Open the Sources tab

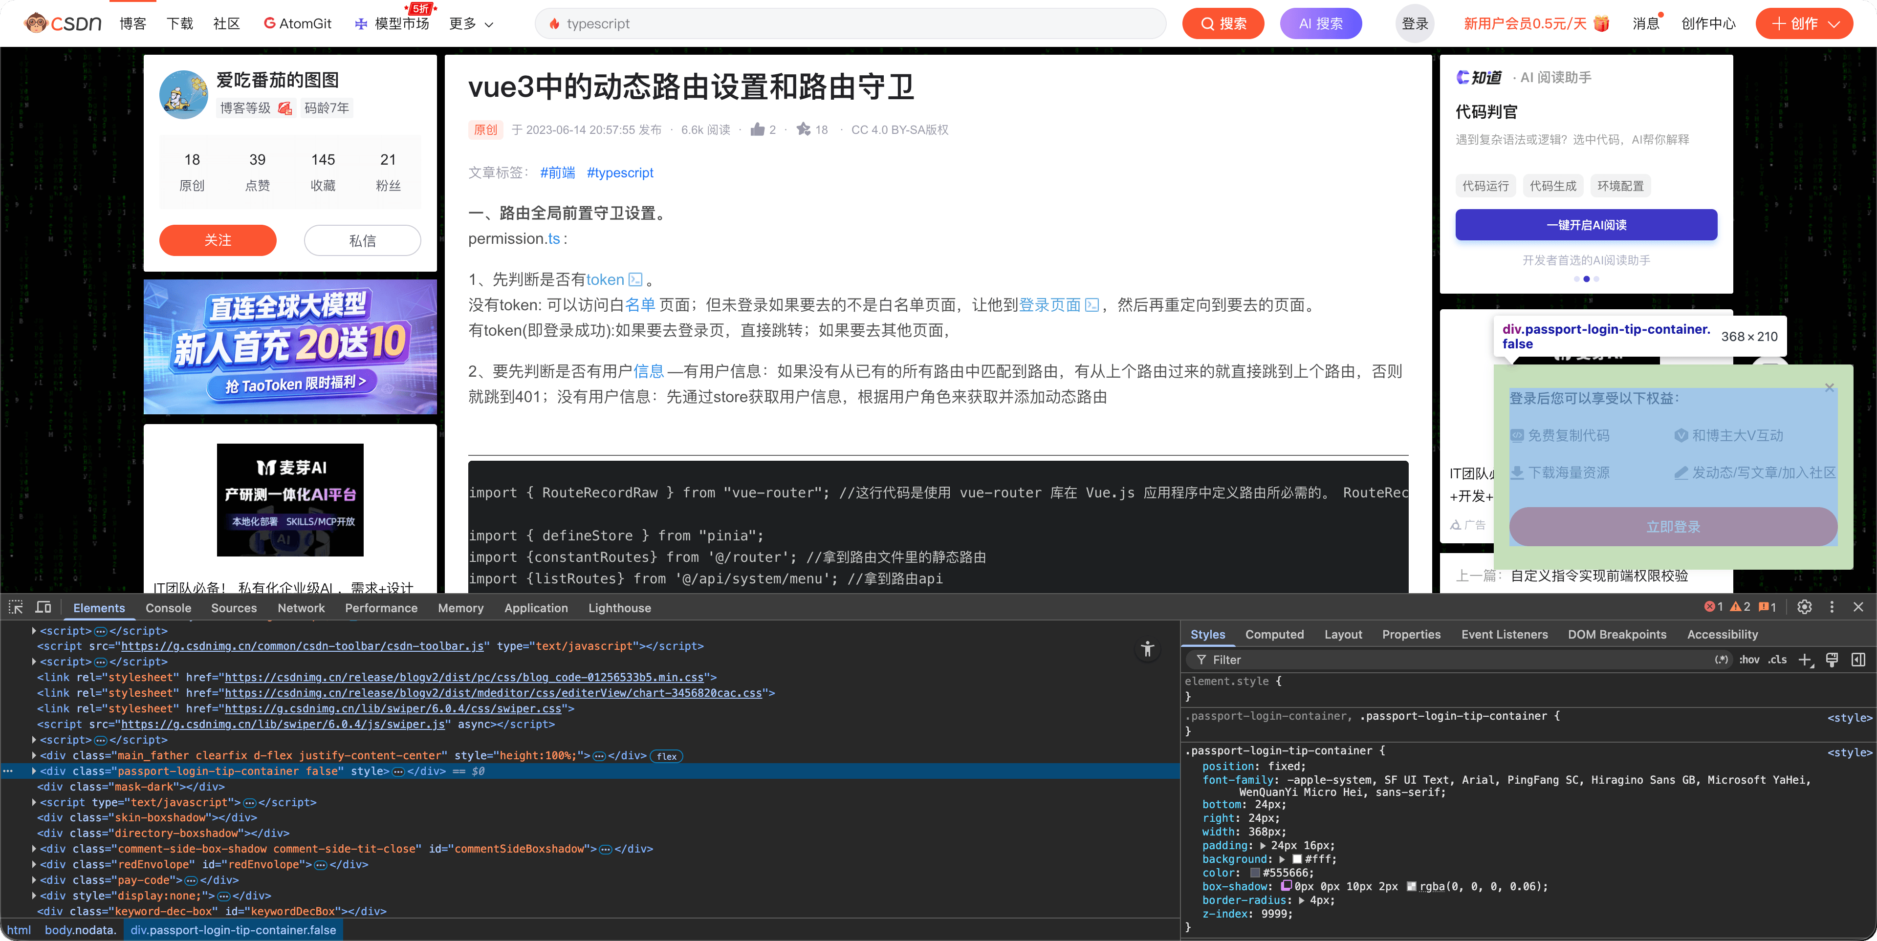click(x=234, y=608)
